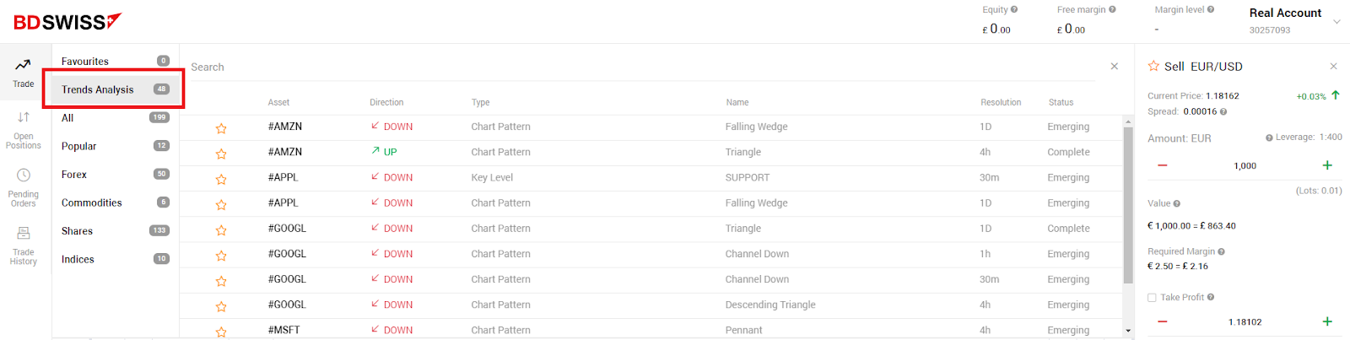This screenshot has height=340, width=1350.
Task: Click the Equity help icon
Action: tap(1014, 10)
